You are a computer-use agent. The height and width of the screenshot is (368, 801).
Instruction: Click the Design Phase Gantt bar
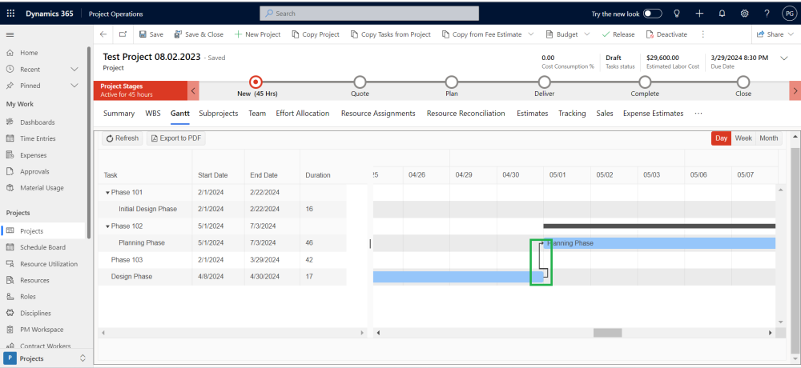click(x=458, y=277)
